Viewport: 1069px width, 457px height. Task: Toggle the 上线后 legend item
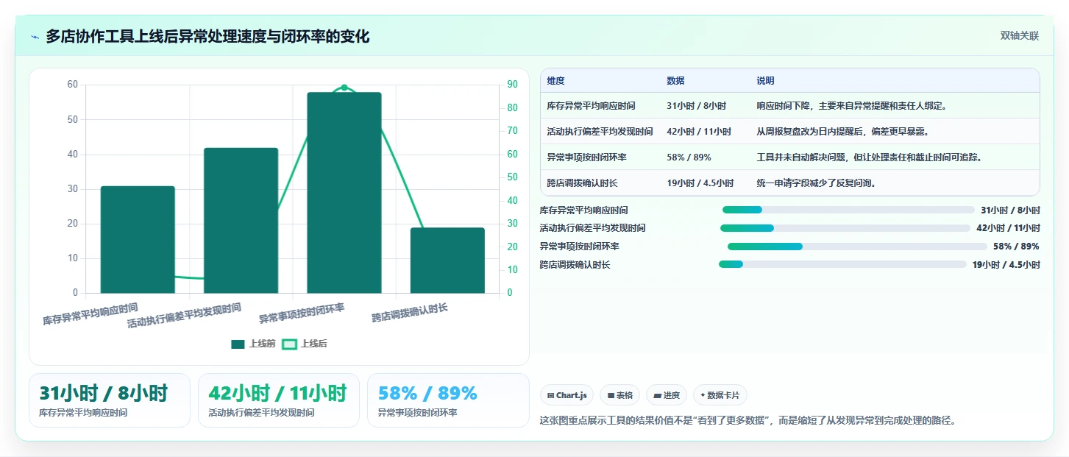click(x=305, y=344)
